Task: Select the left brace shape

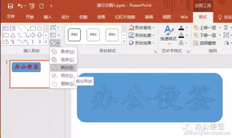Action: [33, 42]
